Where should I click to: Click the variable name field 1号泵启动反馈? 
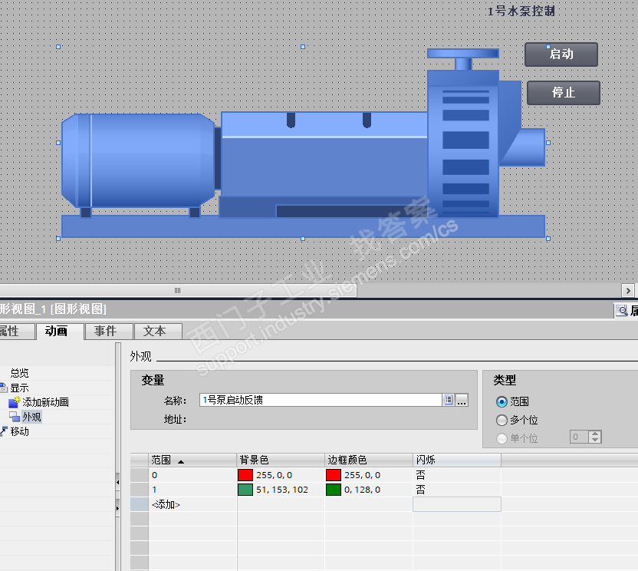(x=321, y=400)
